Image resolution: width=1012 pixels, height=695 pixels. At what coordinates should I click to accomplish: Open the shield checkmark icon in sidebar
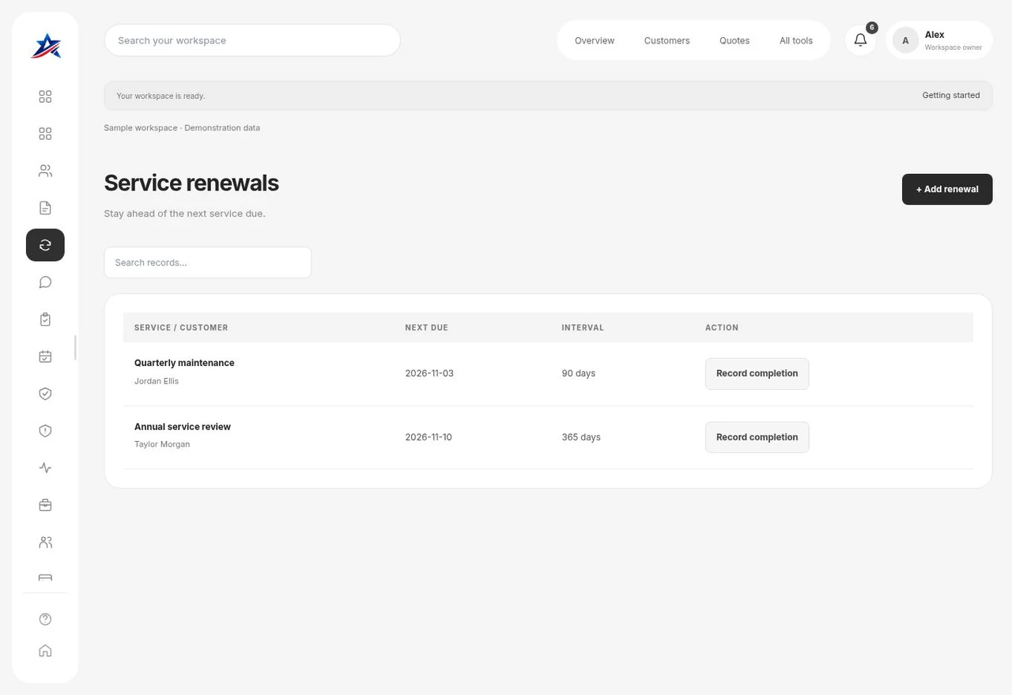(x=45, y=394)
